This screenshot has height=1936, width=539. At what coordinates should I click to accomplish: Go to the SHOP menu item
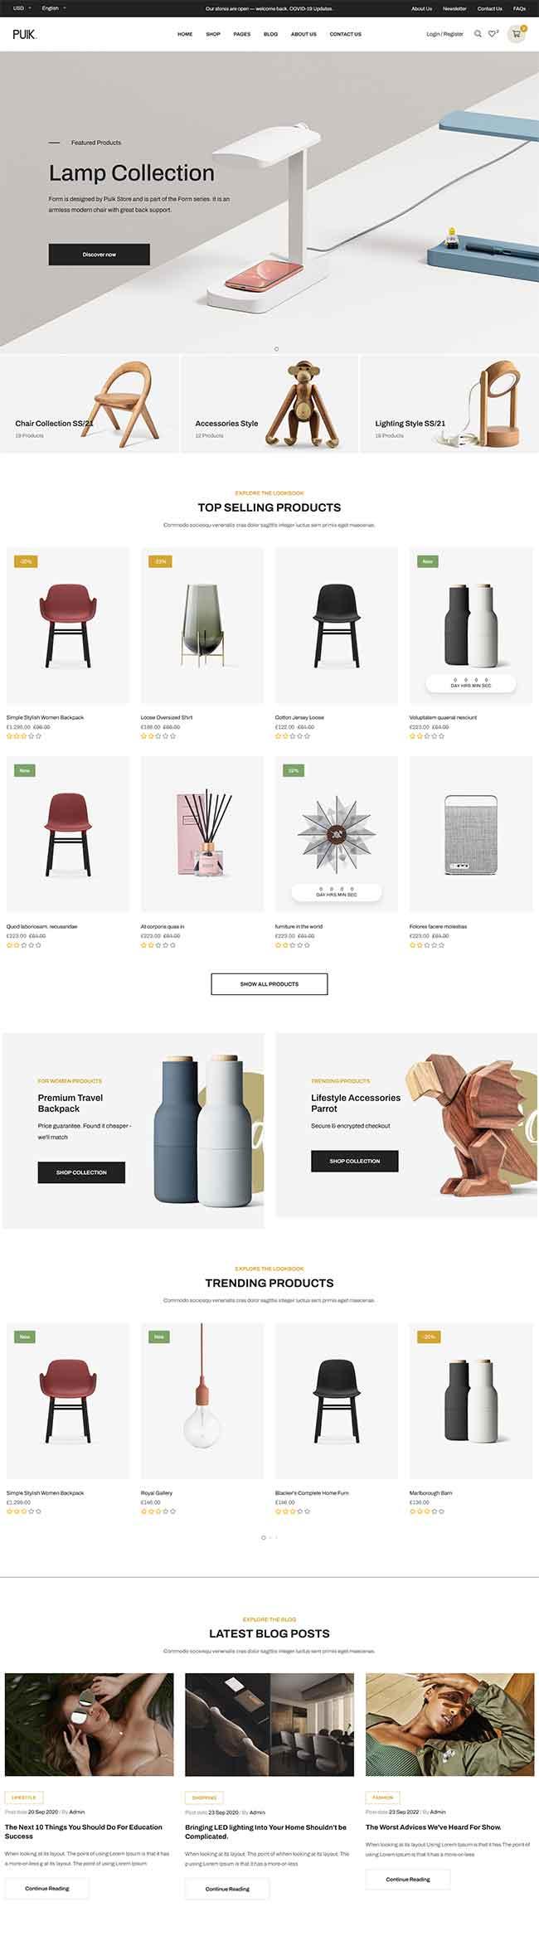(x=213, y=34)
